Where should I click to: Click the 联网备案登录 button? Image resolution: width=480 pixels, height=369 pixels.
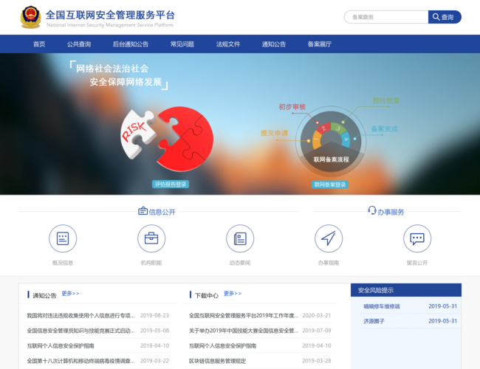click(330, 184)
